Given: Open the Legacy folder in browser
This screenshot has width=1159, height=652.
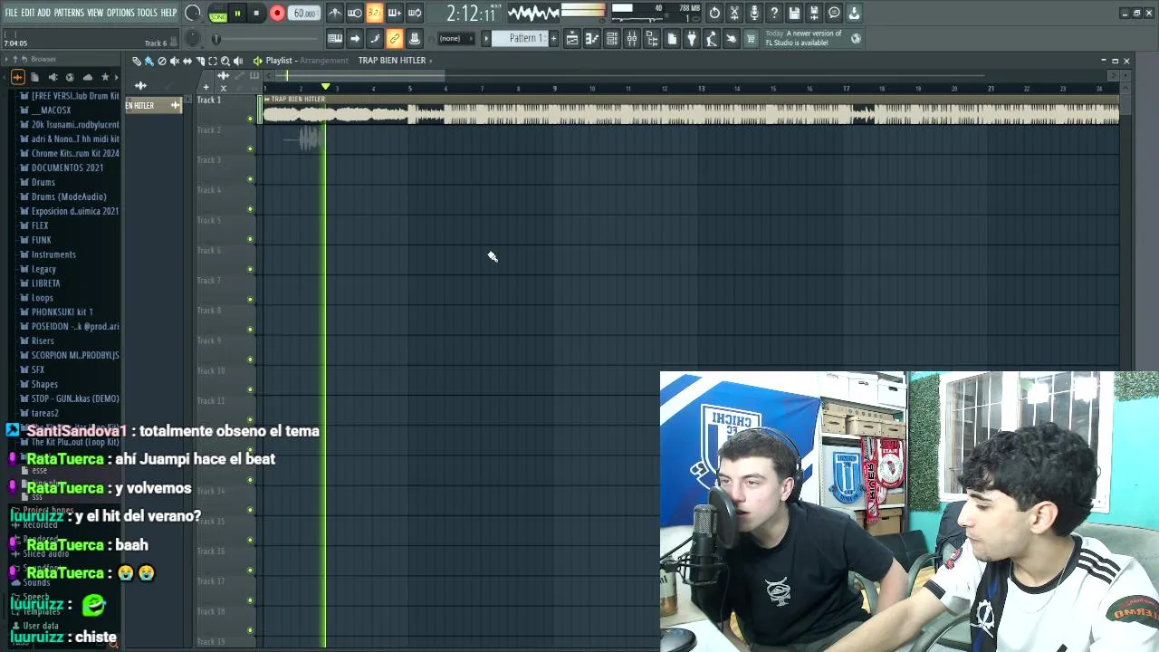Looking at the screenshot, I should coord(43,269).
